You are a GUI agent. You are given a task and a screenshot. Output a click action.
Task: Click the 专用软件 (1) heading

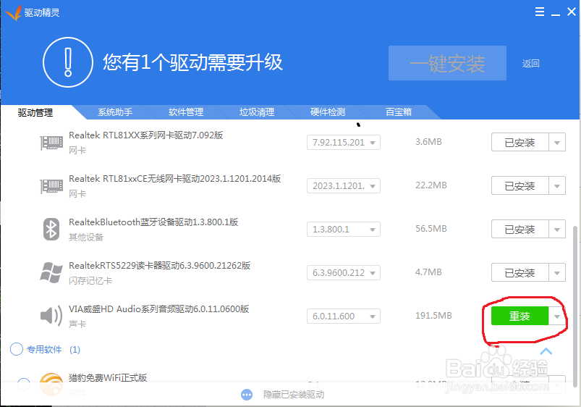point(54,350)
